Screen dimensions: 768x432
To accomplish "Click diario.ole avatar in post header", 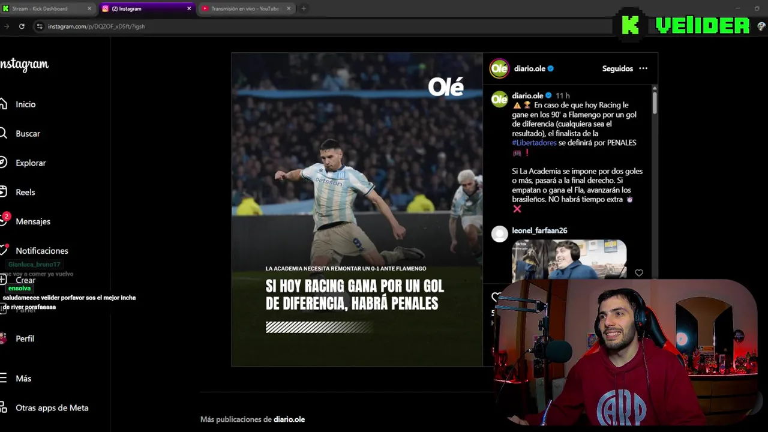I will click(x=499, y=68).
